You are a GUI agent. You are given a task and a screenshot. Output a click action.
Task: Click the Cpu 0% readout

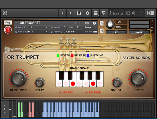pyautogui.click(x=130, y=12)
